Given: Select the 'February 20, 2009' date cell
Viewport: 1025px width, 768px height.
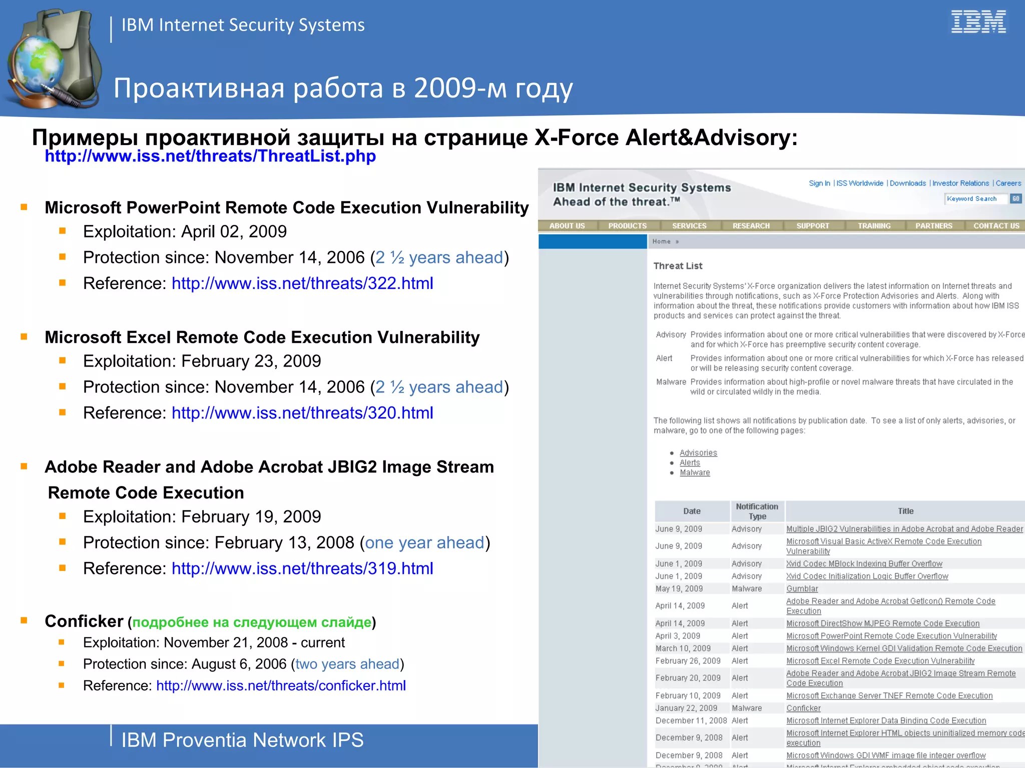Looking at the screenshot, I should (x=688, y=678).
